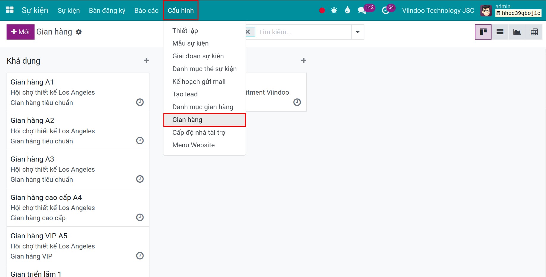Open conversations with 142 messages
546x277 pixels.
click(x=366, y=10)
